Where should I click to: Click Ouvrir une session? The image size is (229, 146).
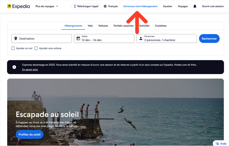pos(213,6)
